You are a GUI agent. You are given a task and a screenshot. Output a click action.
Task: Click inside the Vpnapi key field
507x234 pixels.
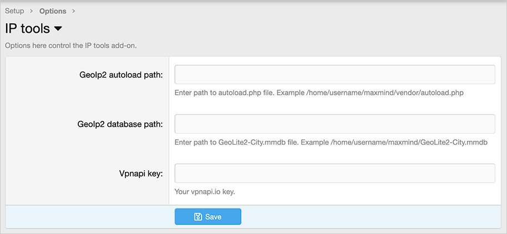pyautogui.click(x=334, y=173)
